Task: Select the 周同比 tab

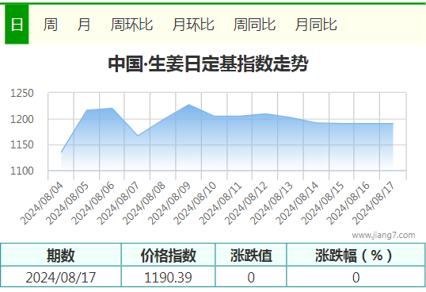Action: [254, 25]
